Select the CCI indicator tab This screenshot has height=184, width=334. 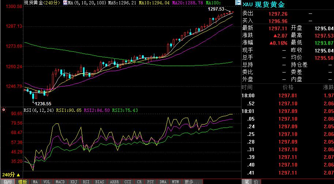(128, 182)
